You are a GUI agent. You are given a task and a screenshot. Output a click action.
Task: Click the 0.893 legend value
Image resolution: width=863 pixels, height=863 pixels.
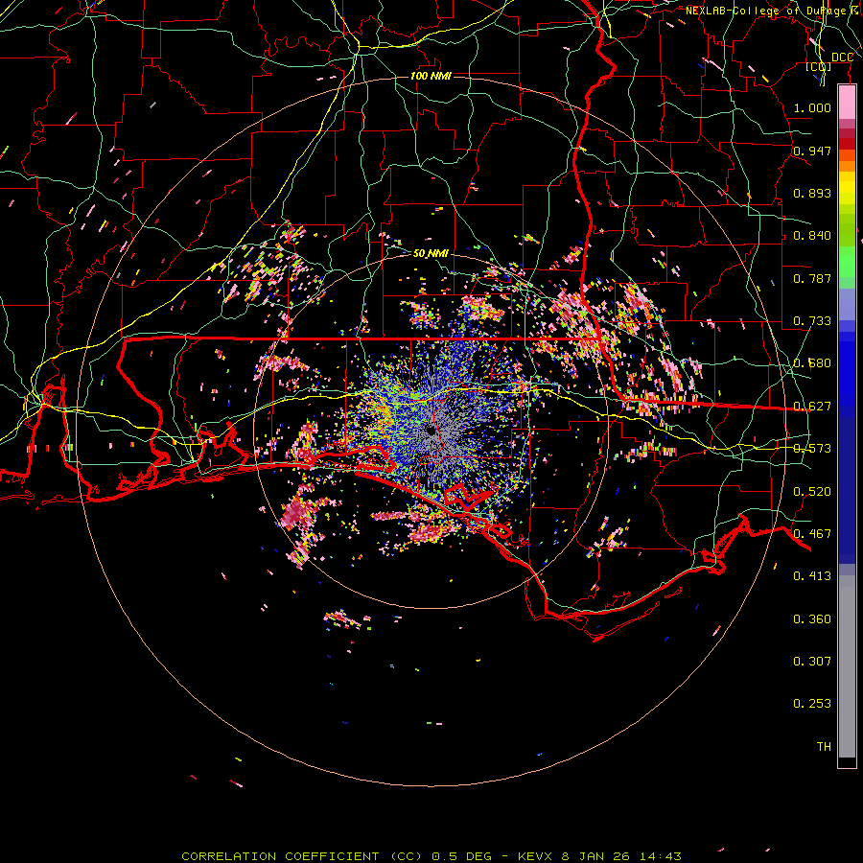(x=812, y=193)
